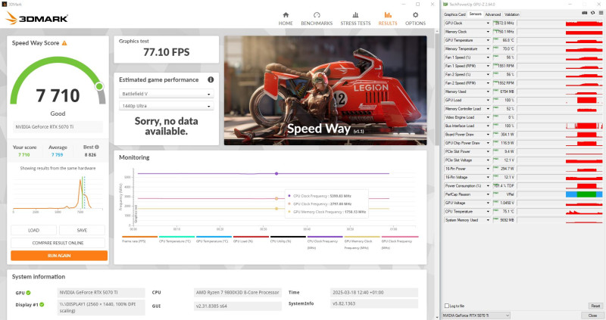This screenshot has height=320, width=606.
Task: Click the Average score value 7 759
Action: (x=58, y=155)
